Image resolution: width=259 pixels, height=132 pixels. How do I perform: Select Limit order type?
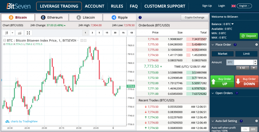(x=246, y=54)
